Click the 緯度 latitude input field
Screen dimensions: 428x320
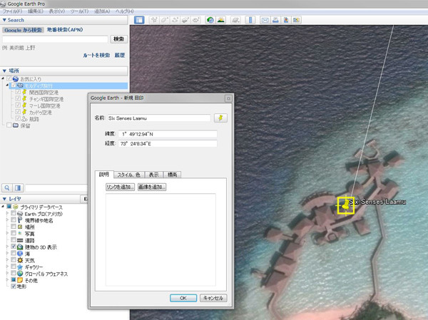point(168,134)
